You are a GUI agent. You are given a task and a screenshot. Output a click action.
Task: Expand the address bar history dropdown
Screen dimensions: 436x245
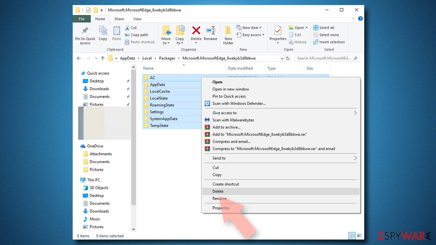(282, 59)
